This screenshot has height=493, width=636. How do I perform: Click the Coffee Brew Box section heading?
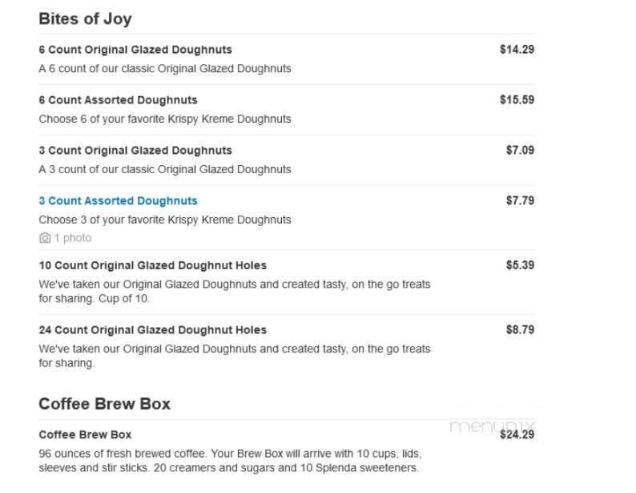[104, 403]
